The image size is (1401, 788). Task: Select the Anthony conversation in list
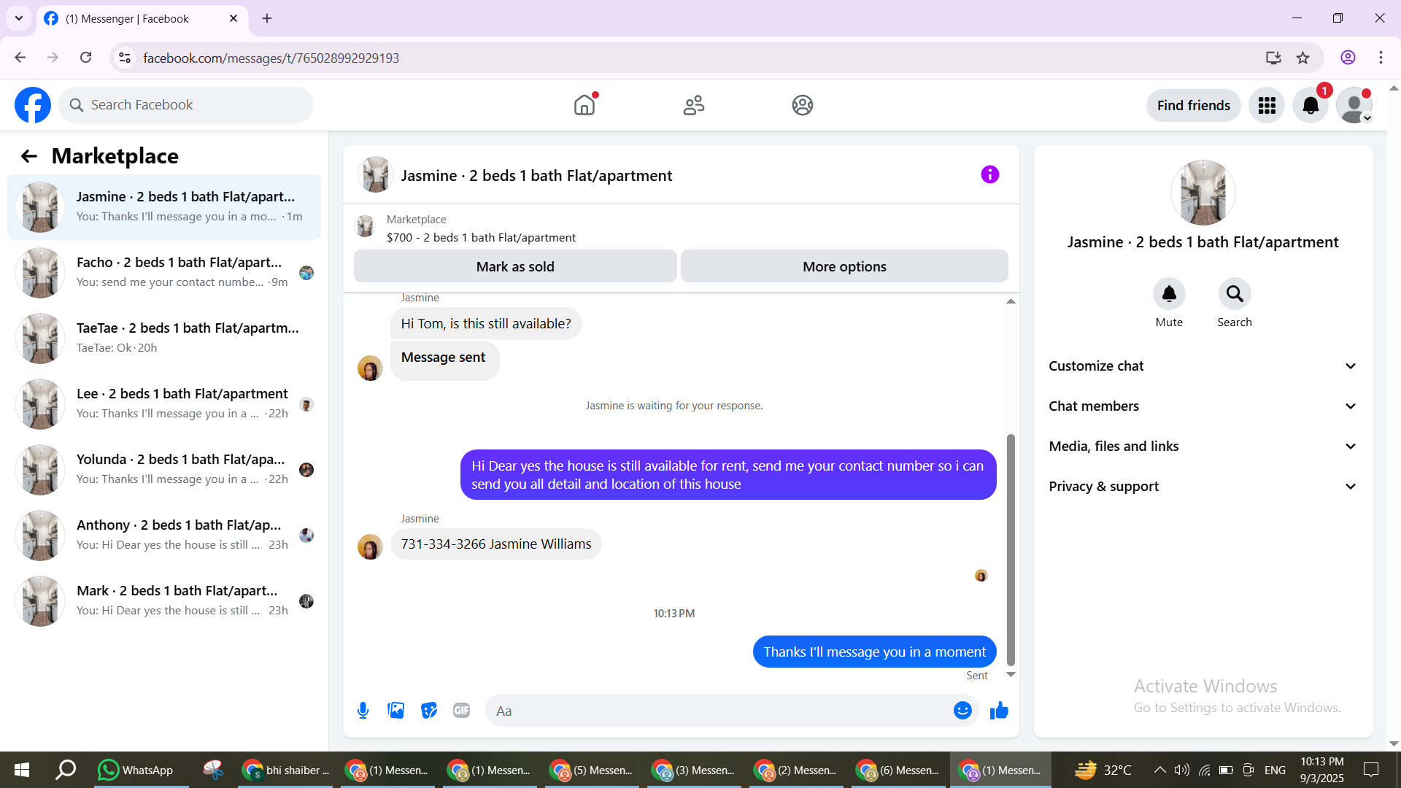(x=164, y=536)
